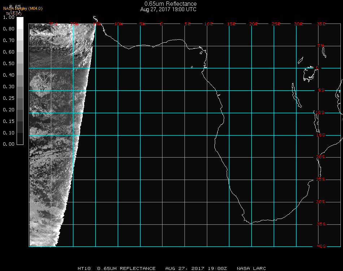Click the 0.40 colorbar label
Image resolution: width=343 pixels, height=271 pixels.
click(9, 75)
